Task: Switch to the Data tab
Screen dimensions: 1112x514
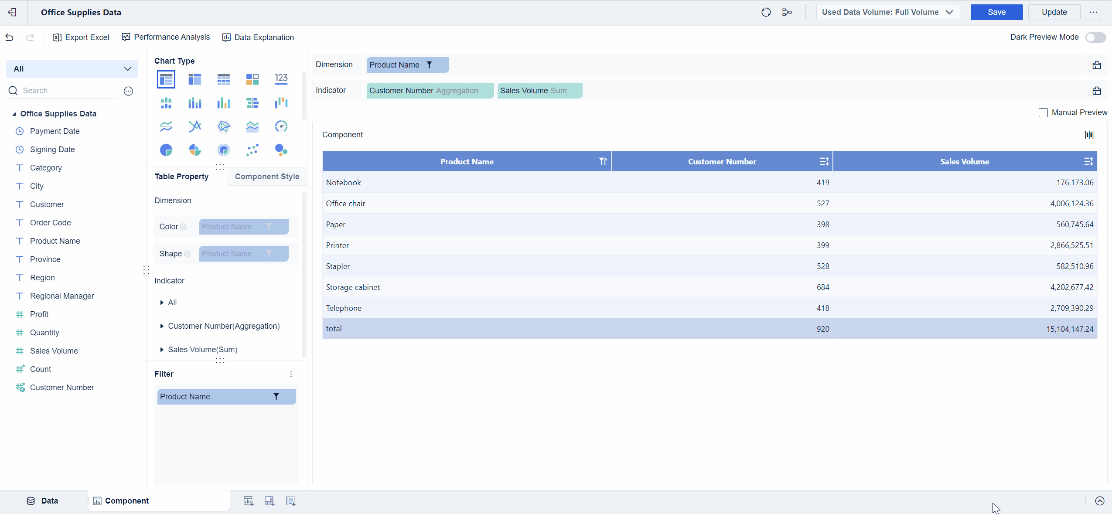Action: point(43,501)
